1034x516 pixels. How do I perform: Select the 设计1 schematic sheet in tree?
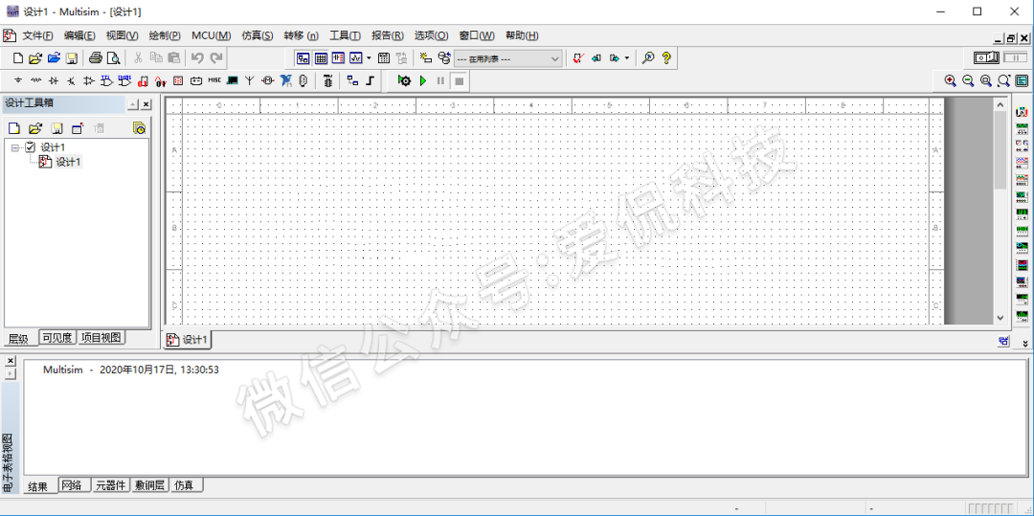(x=67, y=162)
